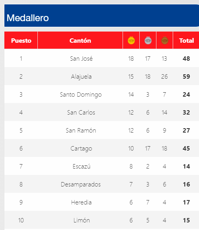Screen dimensions: 199x230
Task: Open the Desamparados canton row
Action: point(101,184)
